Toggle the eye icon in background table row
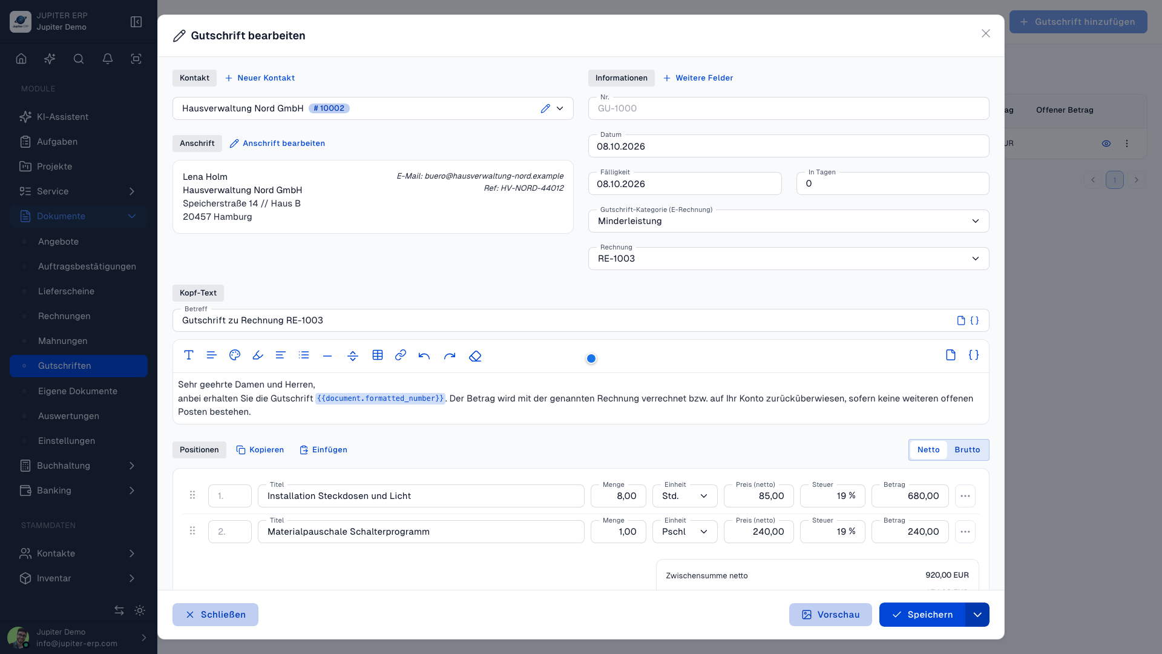Screen dimensions: 1162x654 tap(1106, 144)
